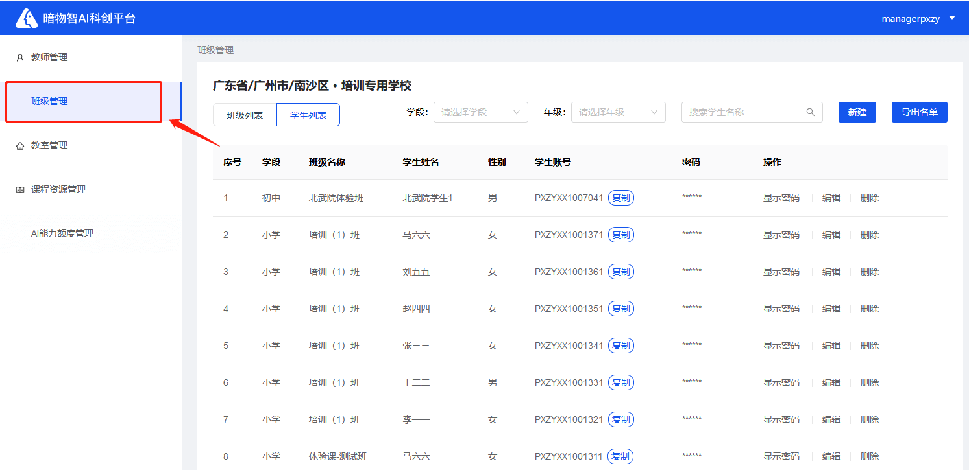Click the 班级管理 breadcrumb text
Viewport: 969px width, 470px height.
click(215, 50)
